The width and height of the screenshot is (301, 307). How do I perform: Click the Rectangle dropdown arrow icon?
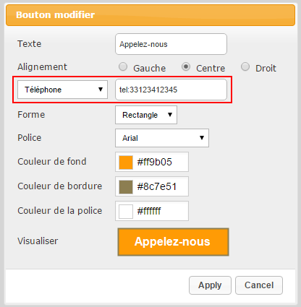(x=170, y=115)
